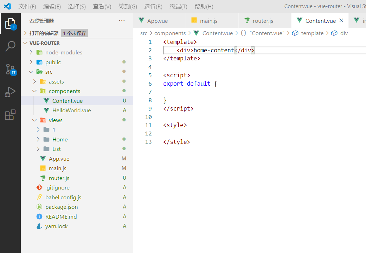Close the Content.vue tab

[341, 20]
